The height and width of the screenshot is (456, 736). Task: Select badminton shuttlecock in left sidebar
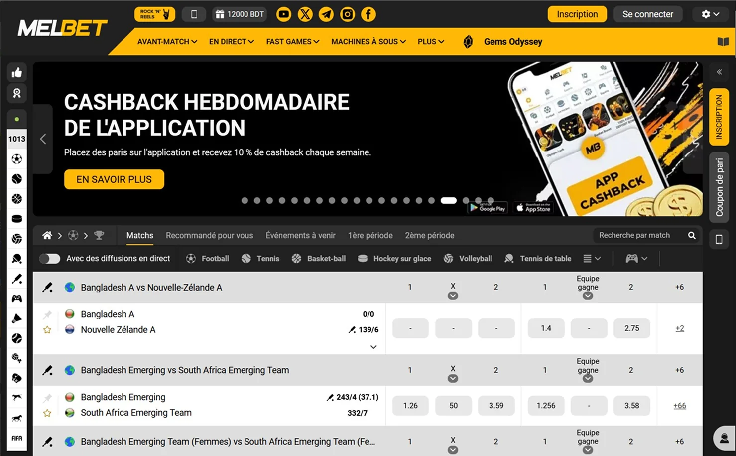coord(17,318)
